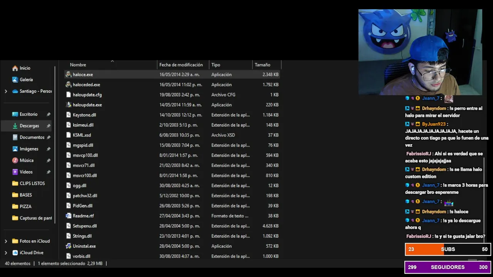Image resolution: width=493 pixels, height=277 pixels.
Task: Unpin Imágenes using its pin icon
Action: [x=49, y=149]
